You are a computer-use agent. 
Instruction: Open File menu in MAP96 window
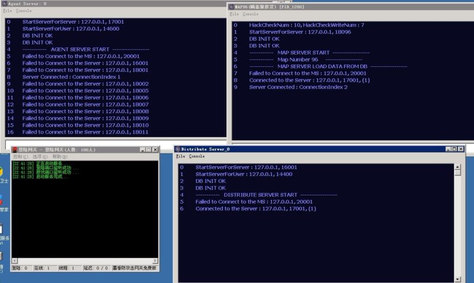pos(235,14)
